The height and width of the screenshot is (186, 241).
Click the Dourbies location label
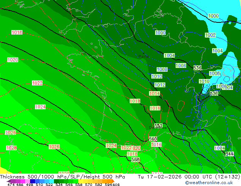tap(158, 128)
